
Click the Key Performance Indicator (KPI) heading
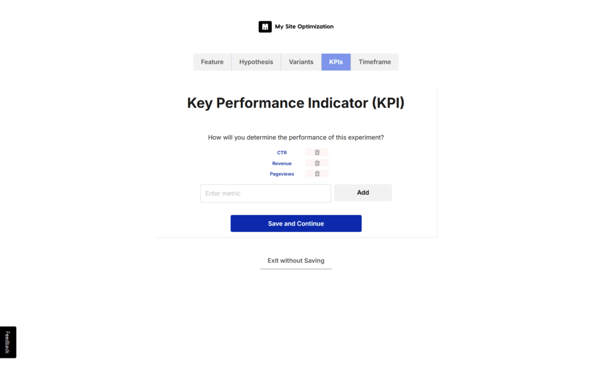(x=296, y=103)
